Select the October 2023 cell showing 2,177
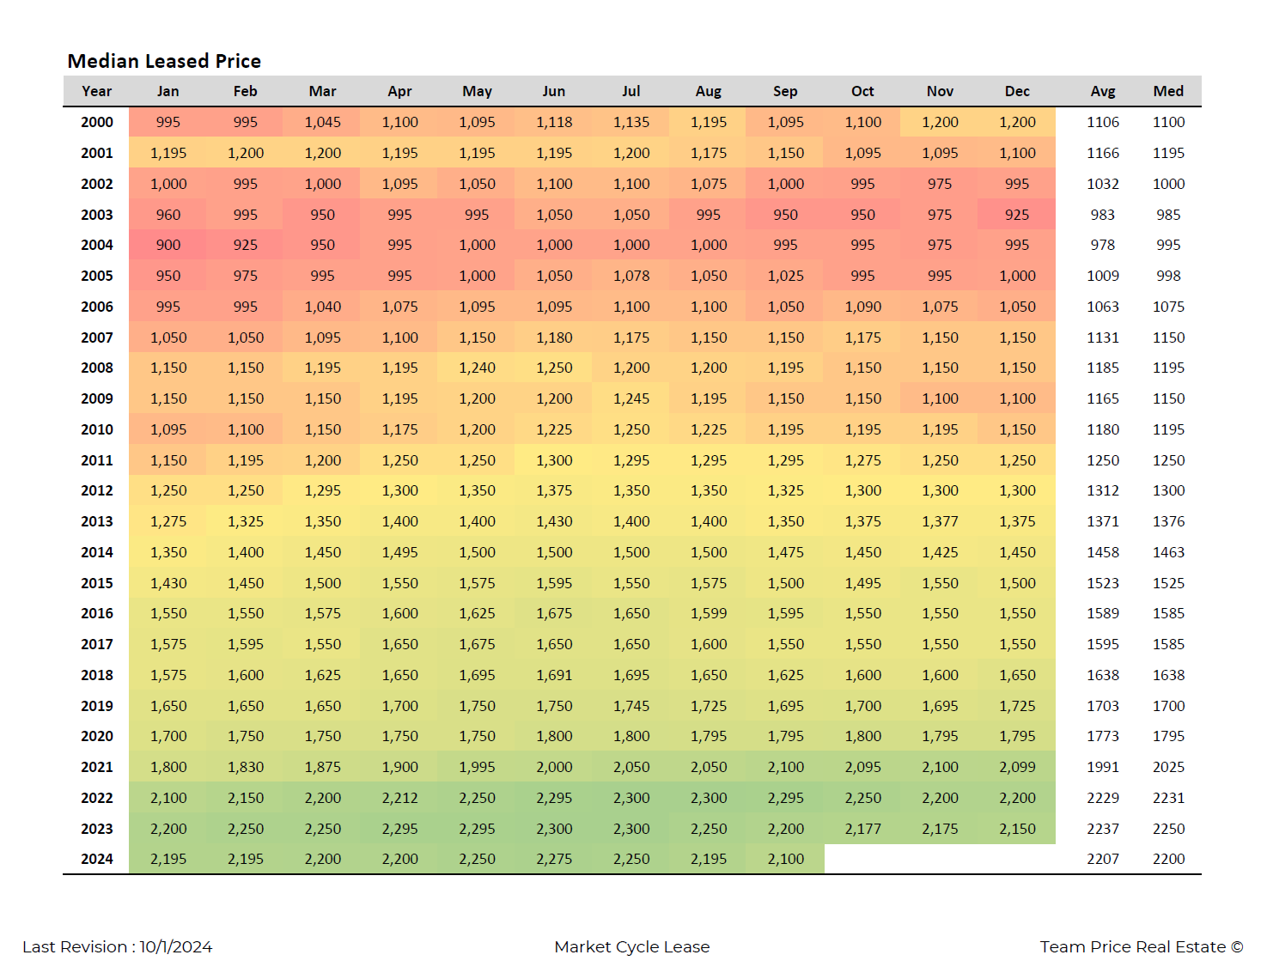Image resolution: width=1267 pixels, height=973 pixels. click(862, 829)
